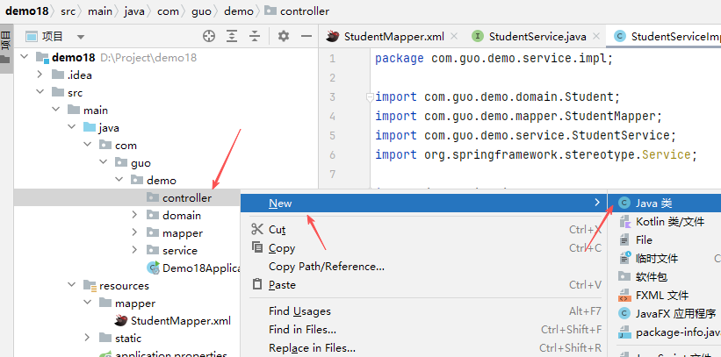Expand the domain package arrow
721x357 pixels.
134,216
